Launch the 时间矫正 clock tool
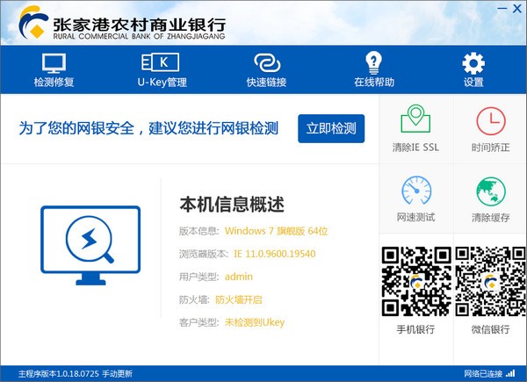This screenshot has width=527, height=382. coord(490,129)
